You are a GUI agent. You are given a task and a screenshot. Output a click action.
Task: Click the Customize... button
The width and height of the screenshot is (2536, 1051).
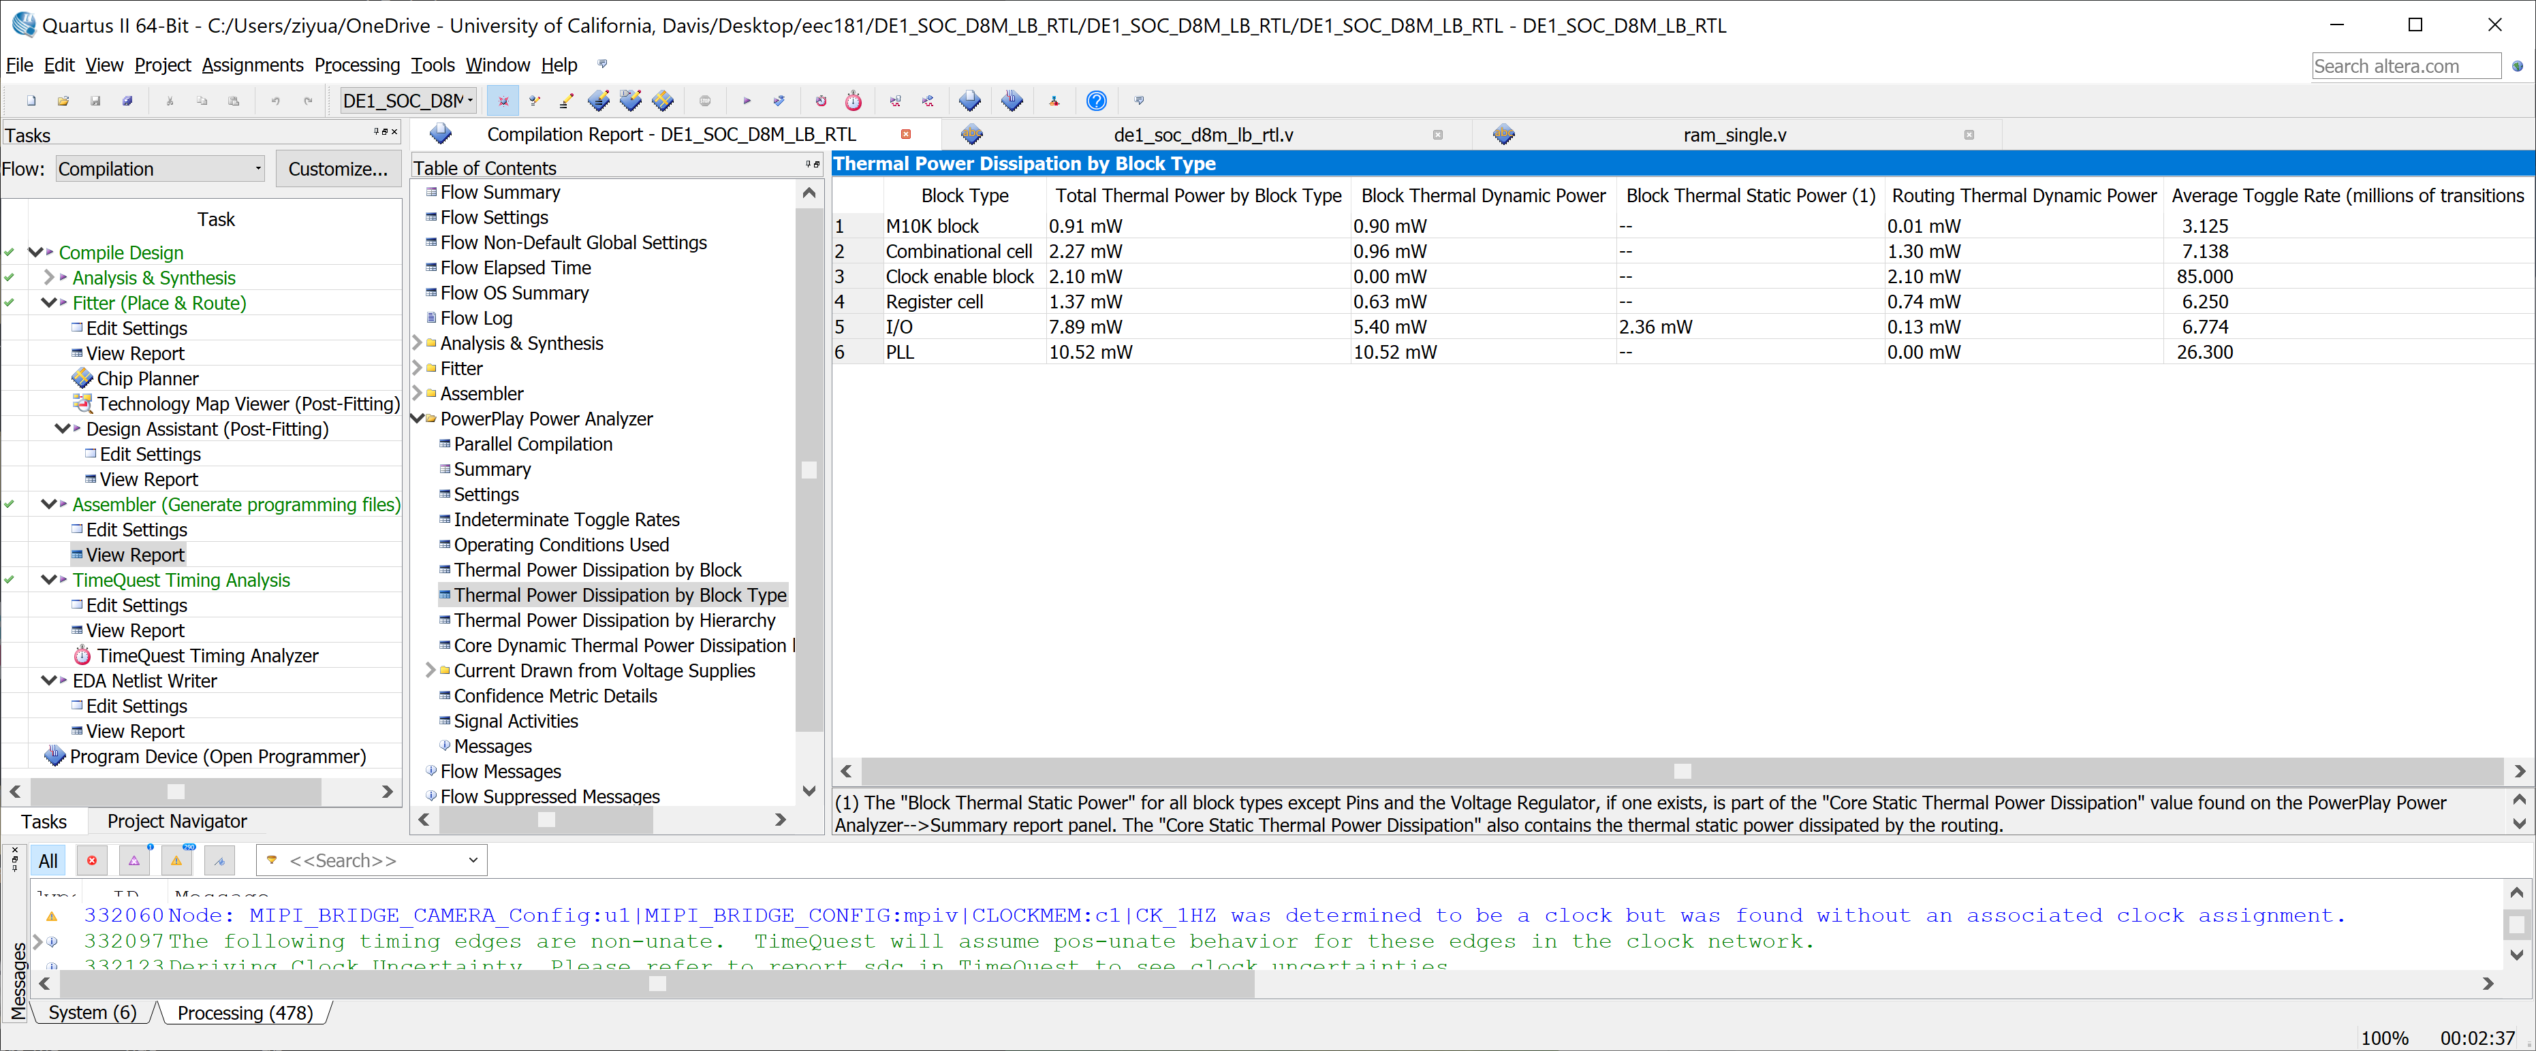tap(338, 169)
